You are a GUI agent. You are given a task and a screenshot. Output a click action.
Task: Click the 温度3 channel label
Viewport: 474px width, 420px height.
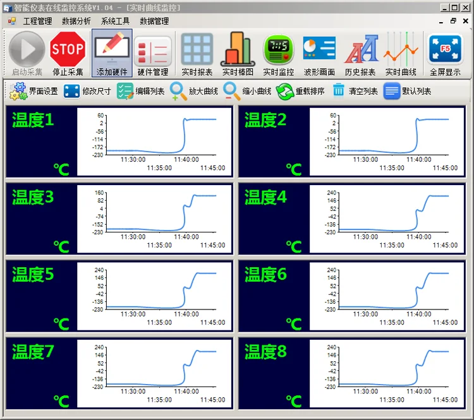33,197
